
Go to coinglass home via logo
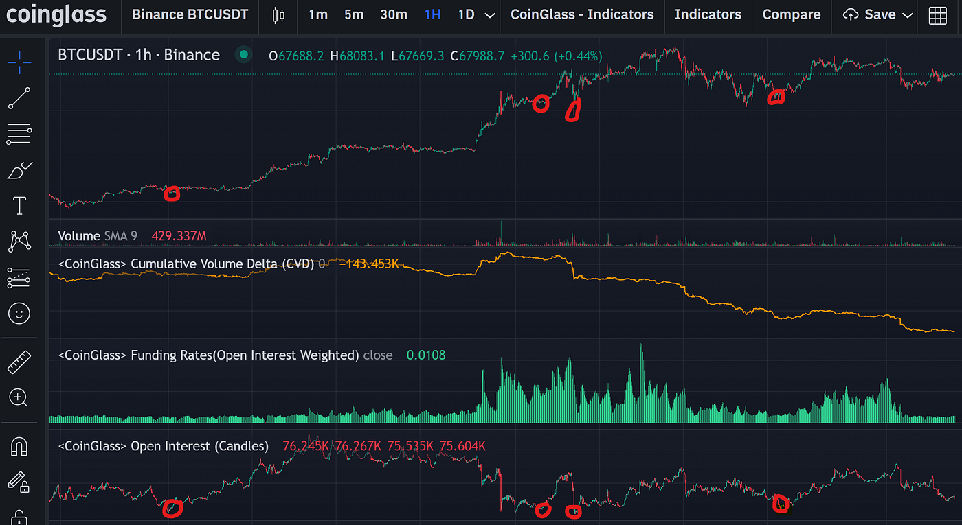click(56, 15)
